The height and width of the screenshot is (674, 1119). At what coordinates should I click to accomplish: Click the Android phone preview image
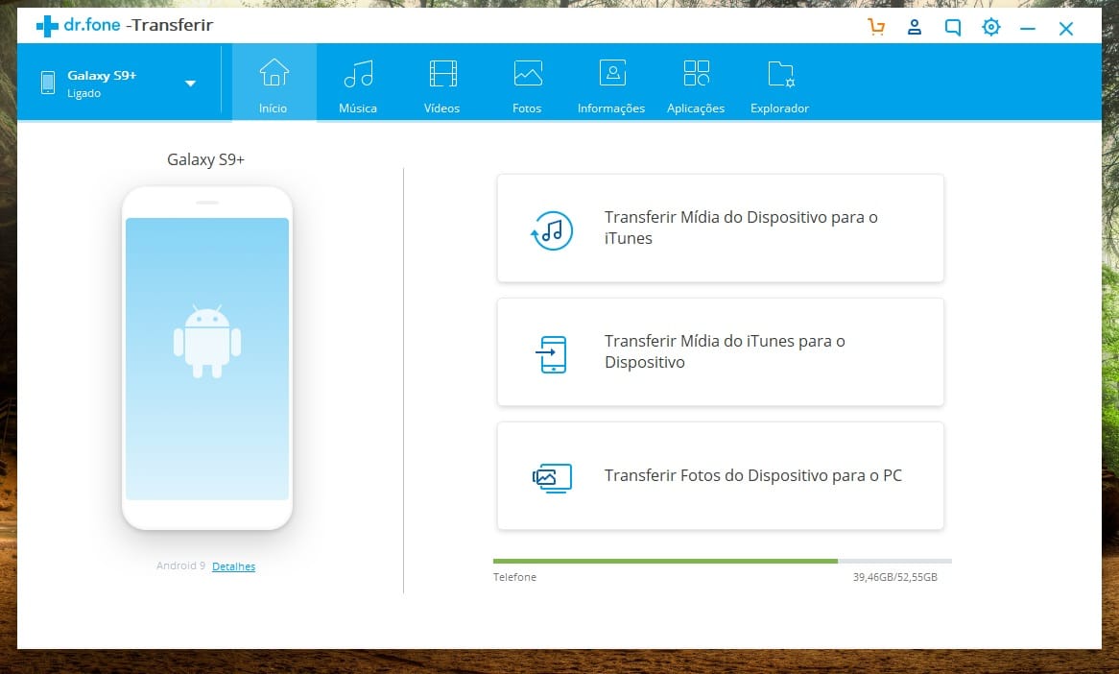click(207, 358)
